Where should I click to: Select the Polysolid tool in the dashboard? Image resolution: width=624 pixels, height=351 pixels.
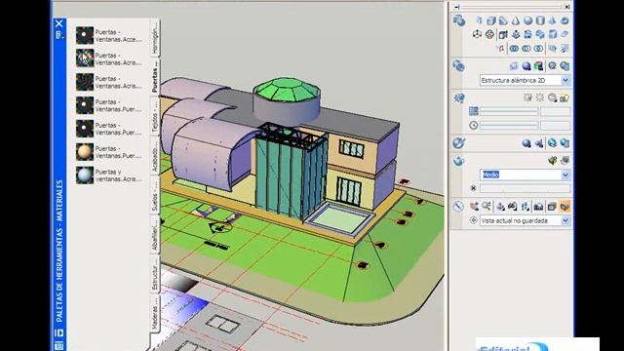point(479,20)
